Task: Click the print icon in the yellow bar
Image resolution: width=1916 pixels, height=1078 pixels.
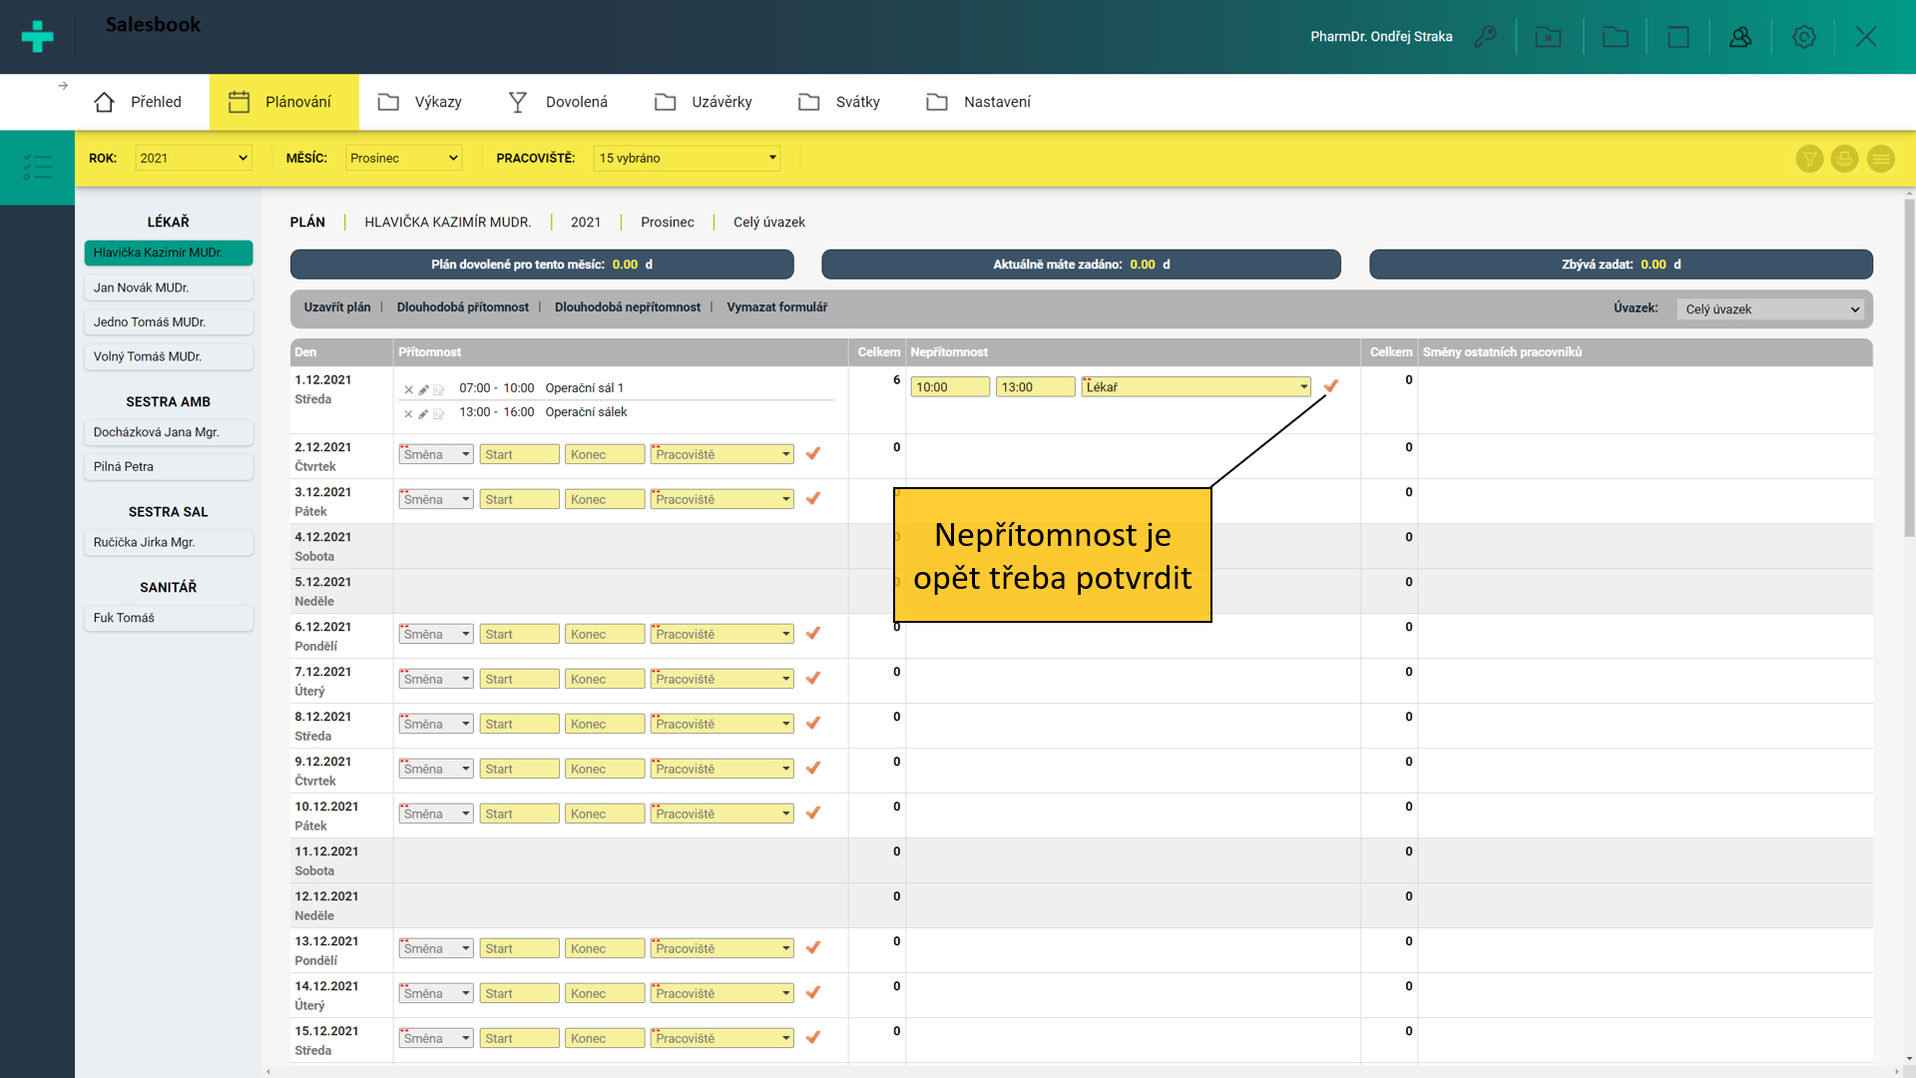Action: click(x=1844, y=159)
